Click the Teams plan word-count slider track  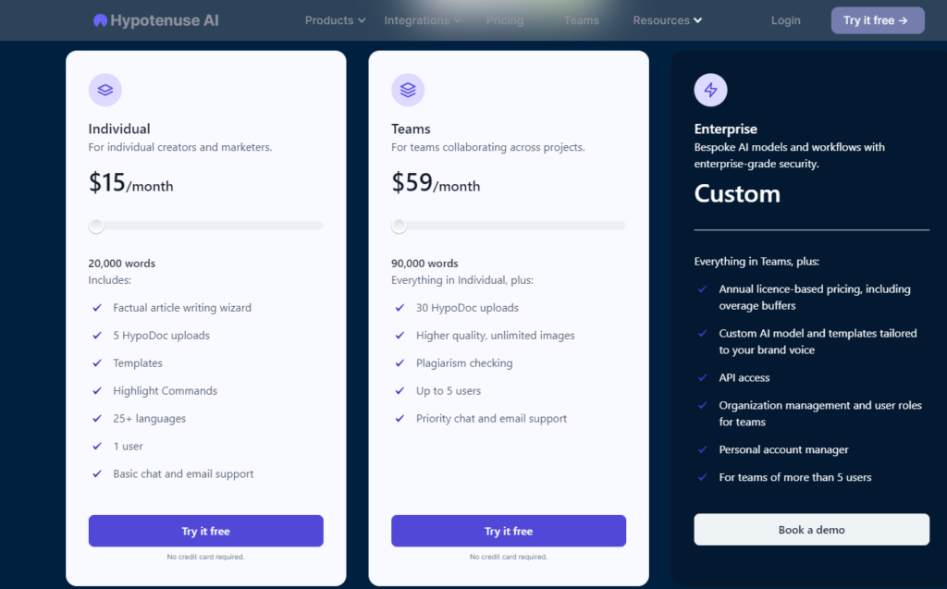coord(518,226)
